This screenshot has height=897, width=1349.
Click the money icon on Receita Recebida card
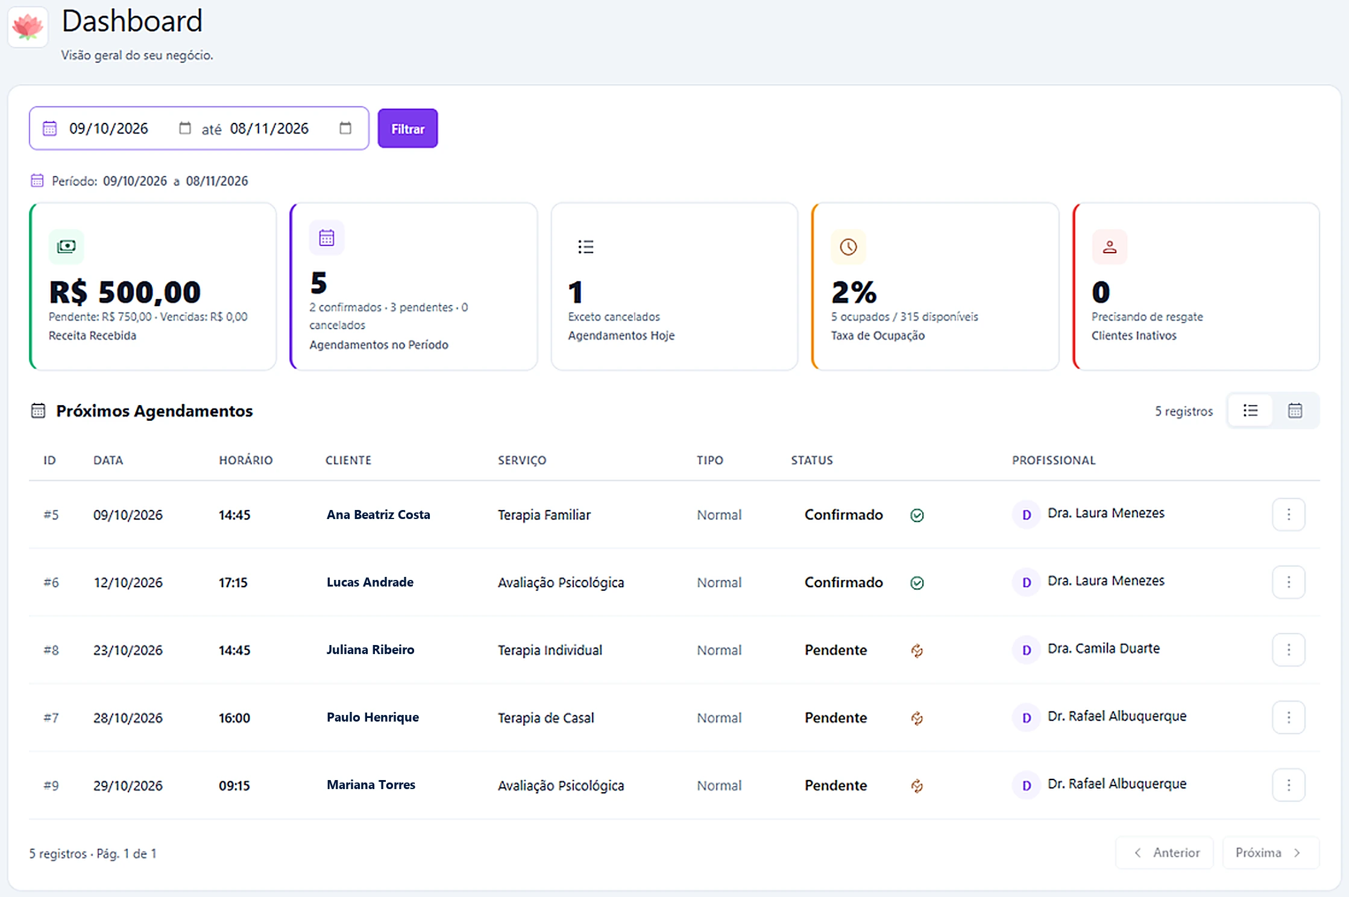click(x=66, y=247)
